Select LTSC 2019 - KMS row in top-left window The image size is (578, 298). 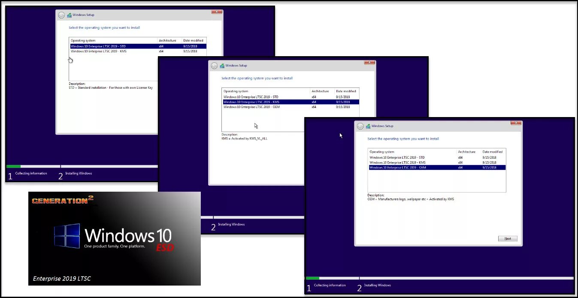tap(138, 51)
